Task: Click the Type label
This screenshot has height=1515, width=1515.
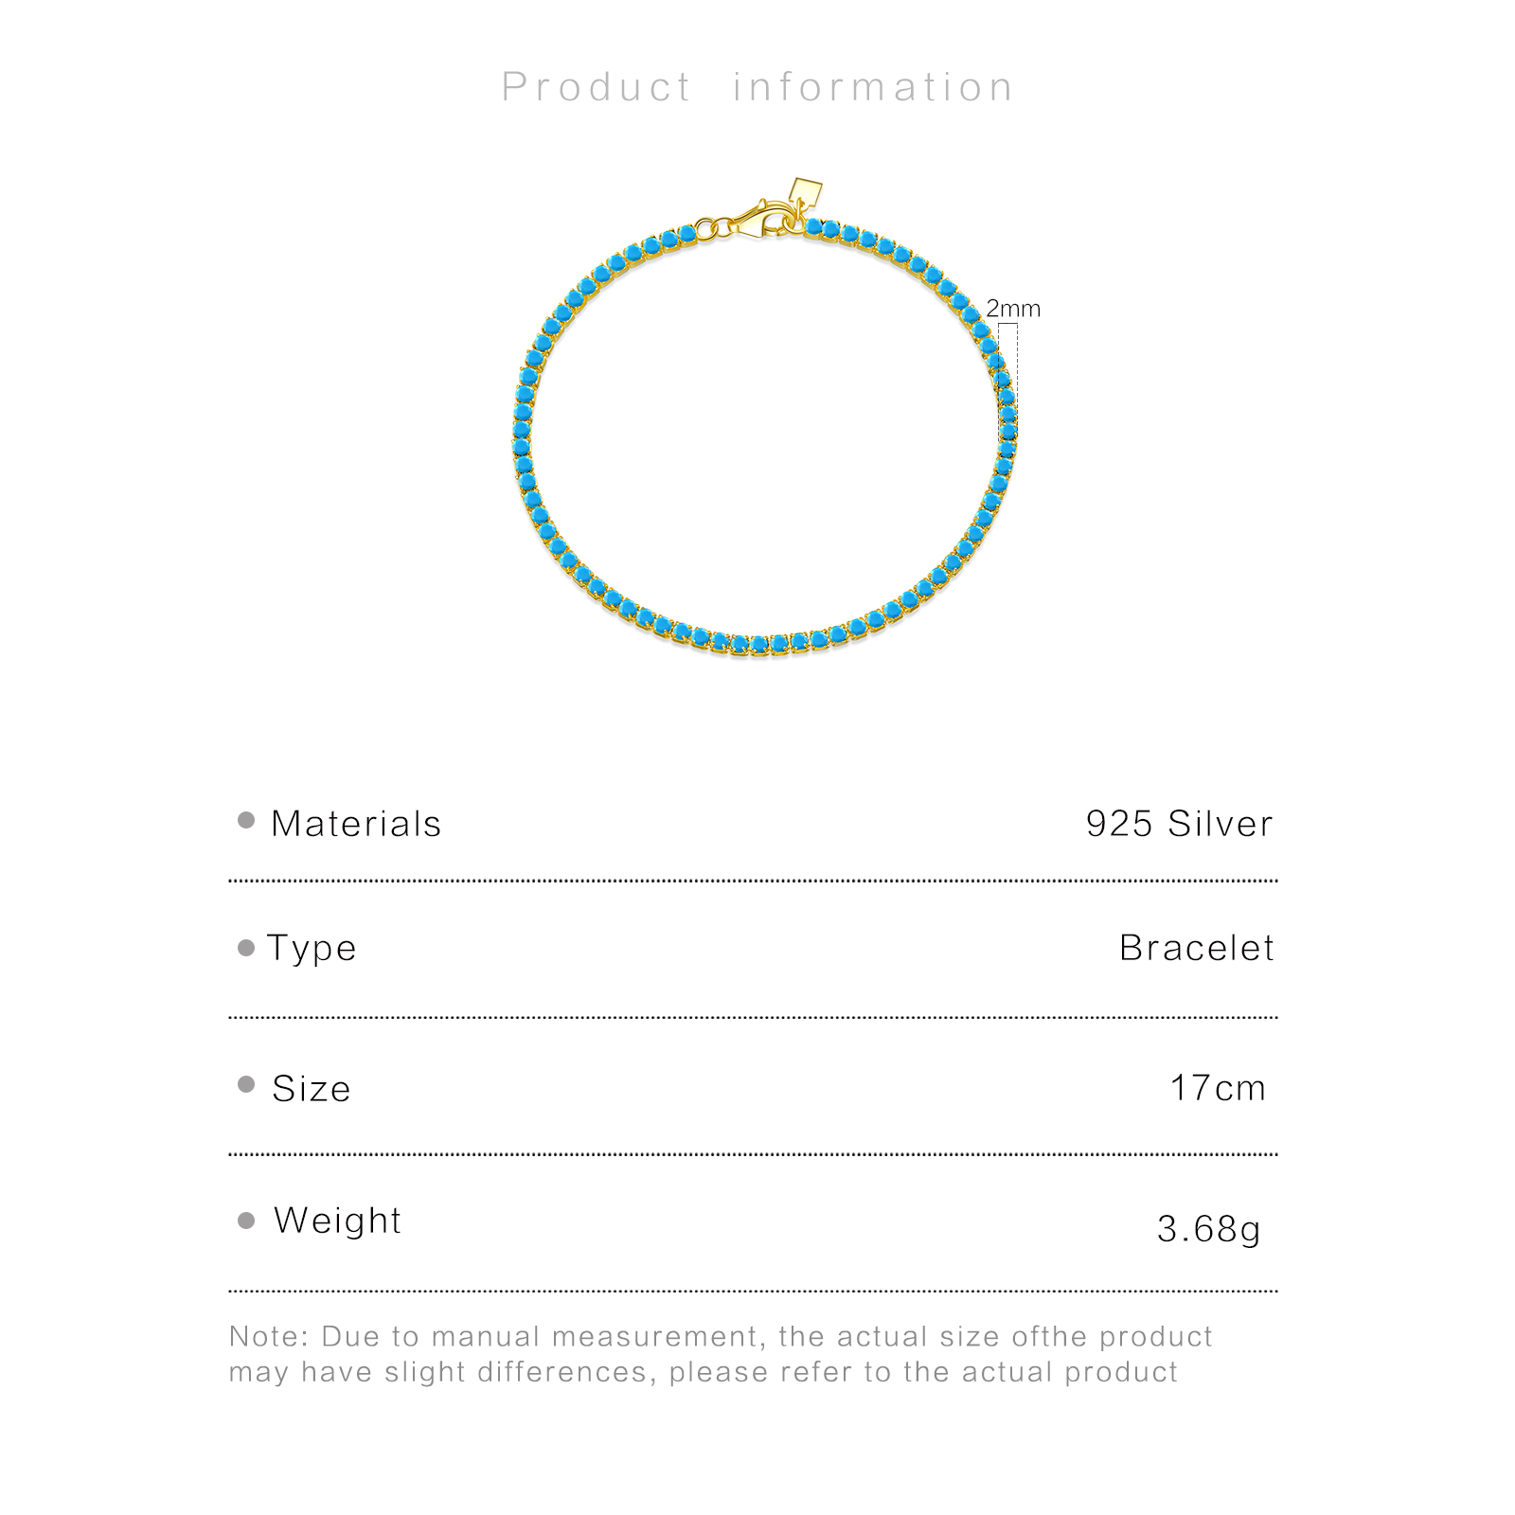Action: [x=312, y=948]
